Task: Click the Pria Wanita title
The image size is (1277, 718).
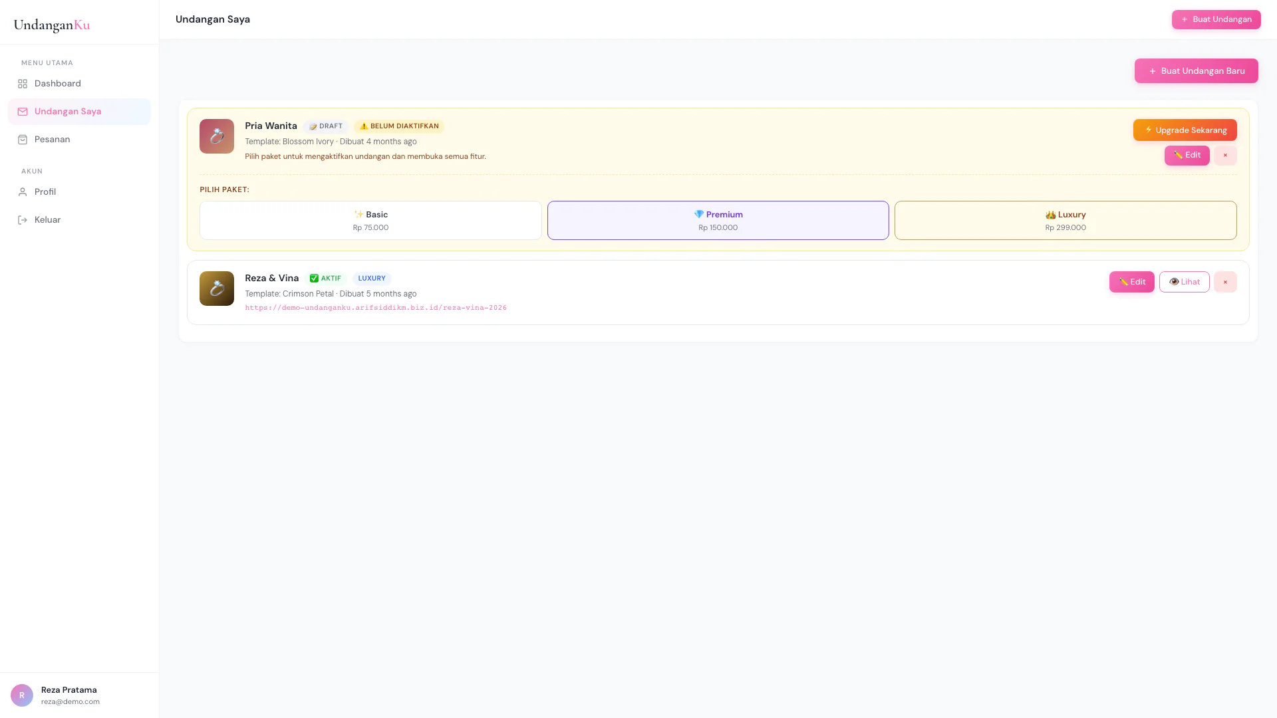Action: pos(271,126)
